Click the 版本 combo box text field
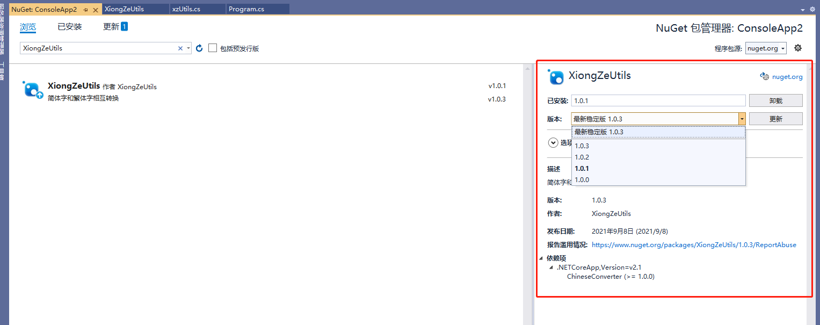The width and height of the screenshot is (820, 325). [x=655, y=119]
